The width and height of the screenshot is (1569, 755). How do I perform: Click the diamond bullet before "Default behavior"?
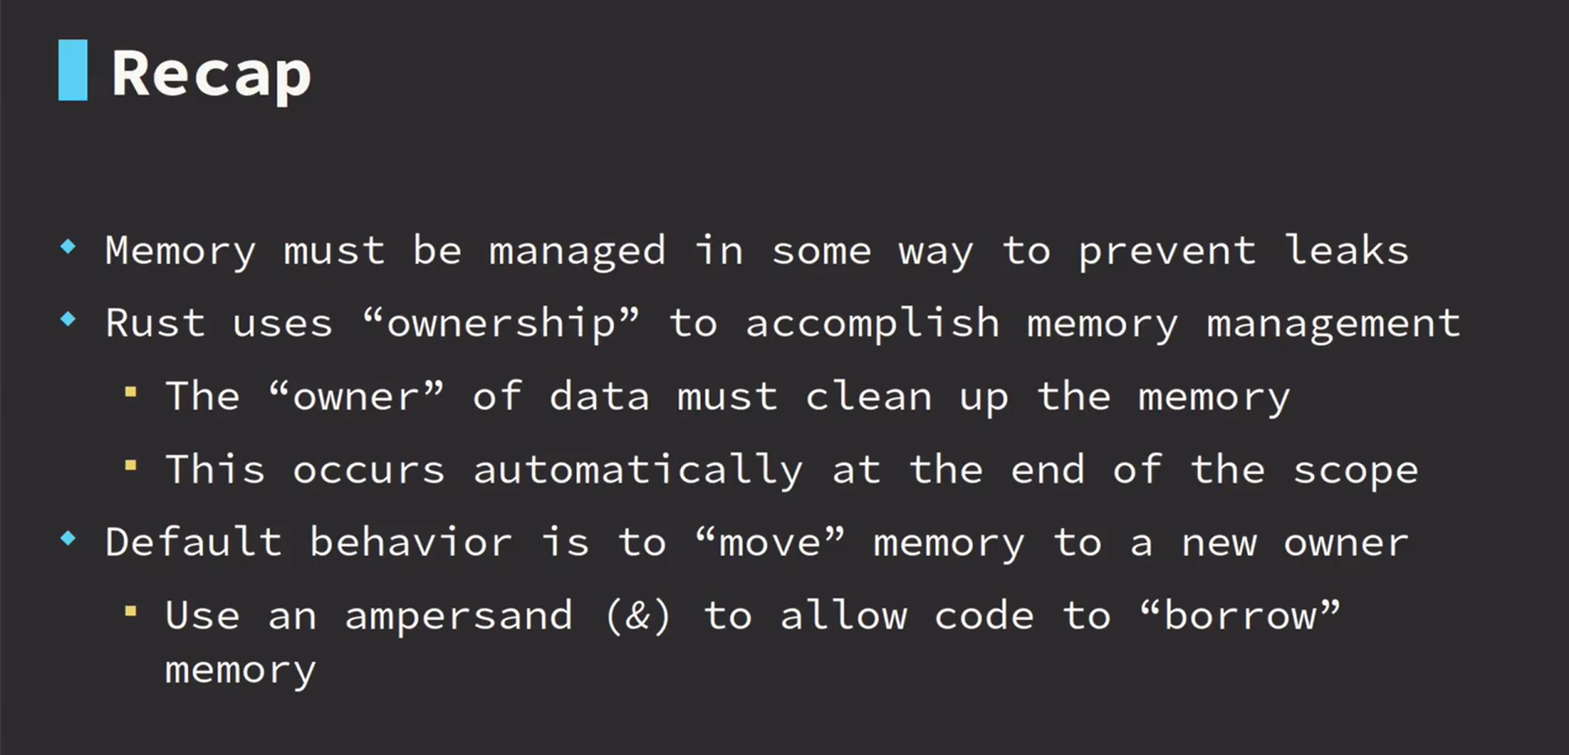click(68, 539)
